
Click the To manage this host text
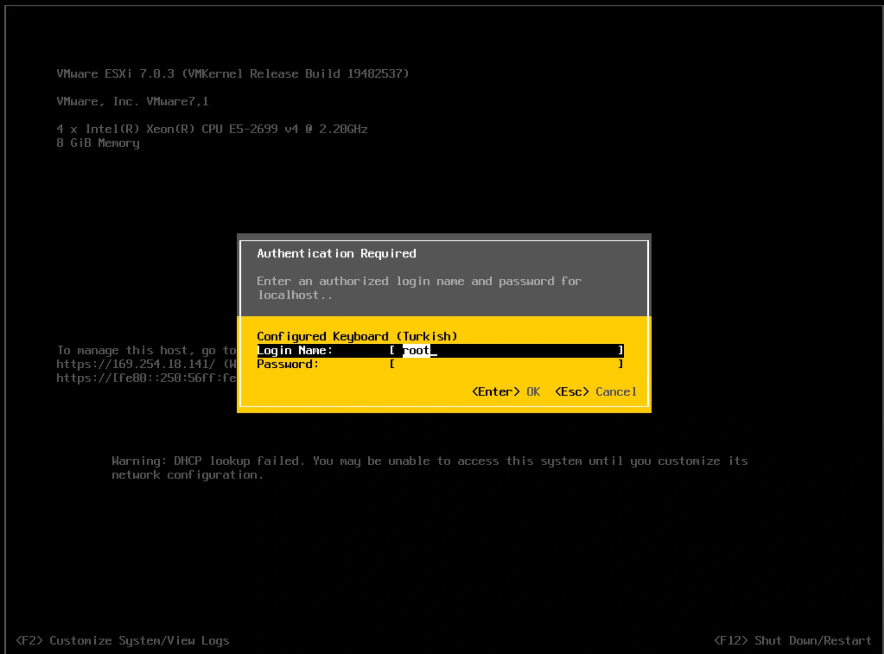136,350
